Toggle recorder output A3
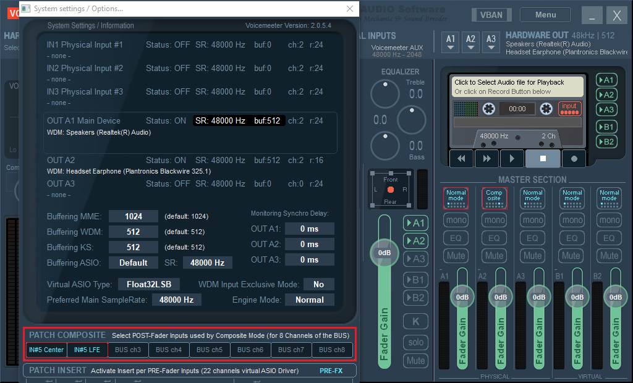The width and height of the screenshot is (633, 383). click(606, 109)
